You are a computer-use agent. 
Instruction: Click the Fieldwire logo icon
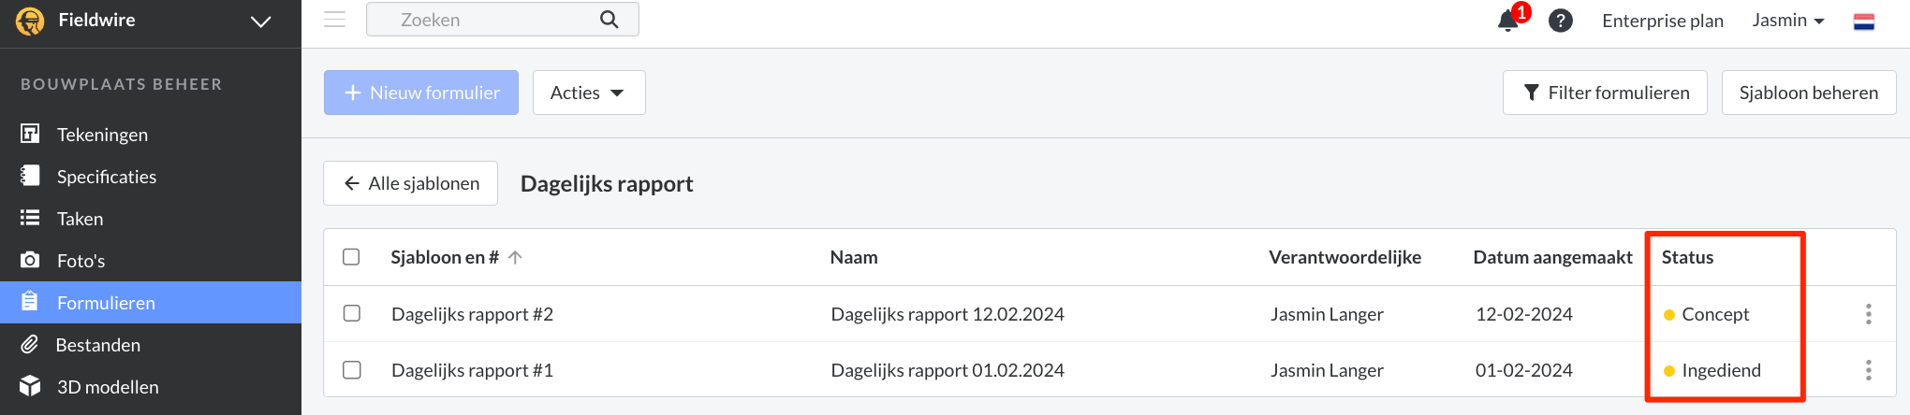click(x=30, y=21)
